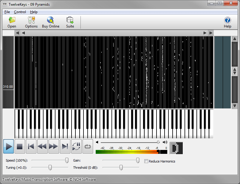Open the Options settings icon
The height and width of the screenshot is (184, 240).
point(31,20)
